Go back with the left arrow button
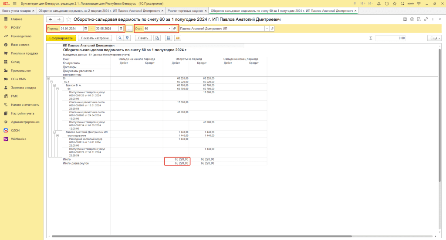446x240 pixels. click(x=51, y=19)
